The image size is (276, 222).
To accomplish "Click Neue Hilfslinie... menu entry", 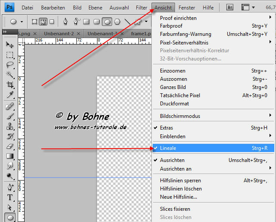I will pyautogui.click(x=179, y=197).
